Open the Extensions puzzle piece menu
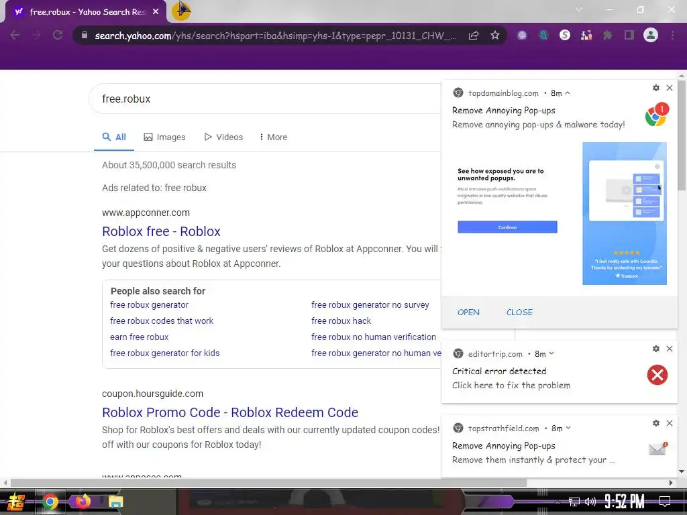Viewport: 687px width, 515px height. pyautogui.click(x=608, y=35)
